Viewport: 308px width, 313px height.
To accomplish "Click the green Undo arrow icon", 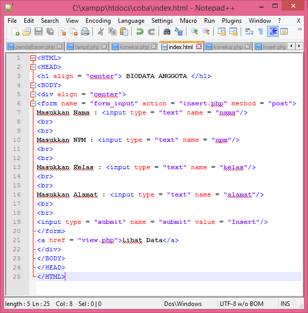I will tap(139, 32).
